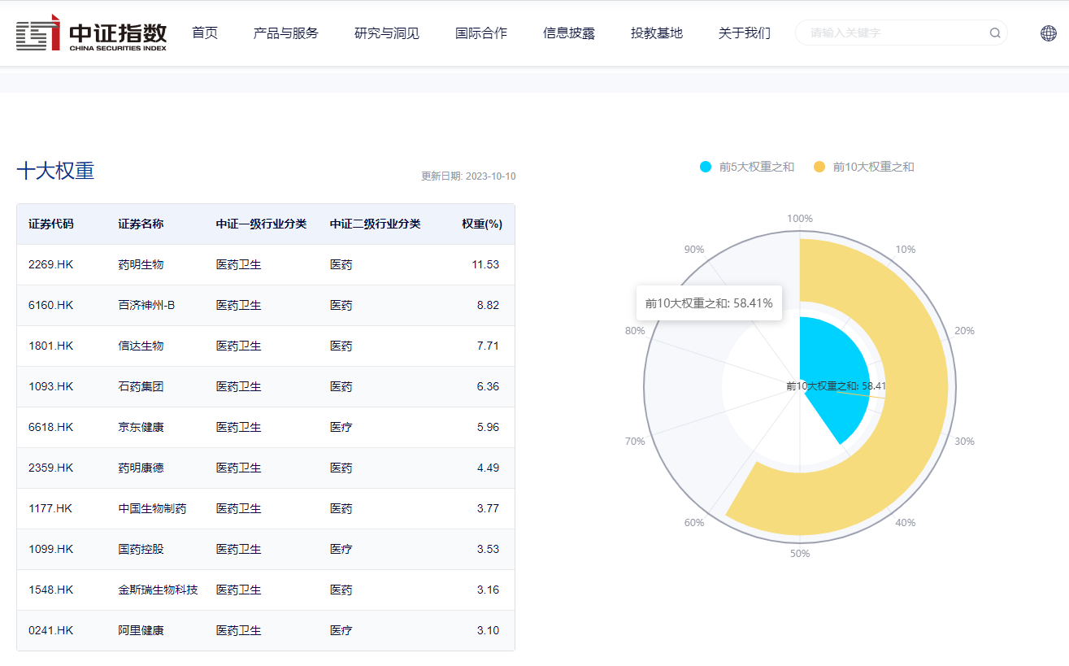Open the 关于我们 menu

point(745,33)
